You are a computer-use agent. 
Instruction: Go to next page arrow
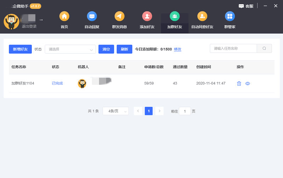tap(160, 111)
